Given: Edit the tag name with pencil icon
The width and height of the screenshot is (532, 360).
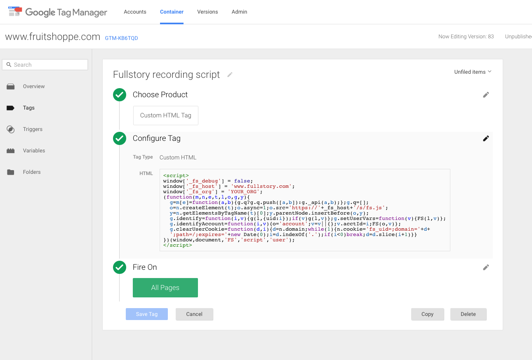Looking at the screenshot, I should pos(230,75).
